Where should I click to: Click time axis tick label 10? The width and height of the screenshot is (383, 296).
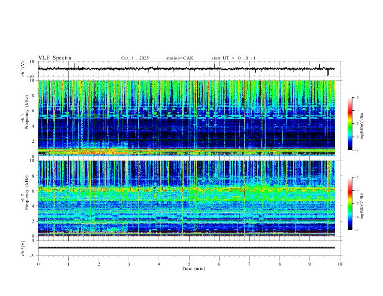click(340, 264)
